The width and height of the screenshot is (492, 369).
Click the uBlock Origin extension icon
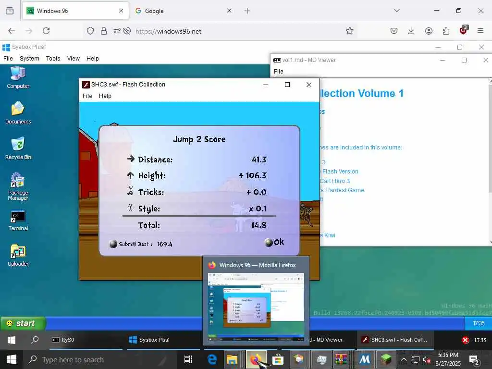[x=464, y=30]
